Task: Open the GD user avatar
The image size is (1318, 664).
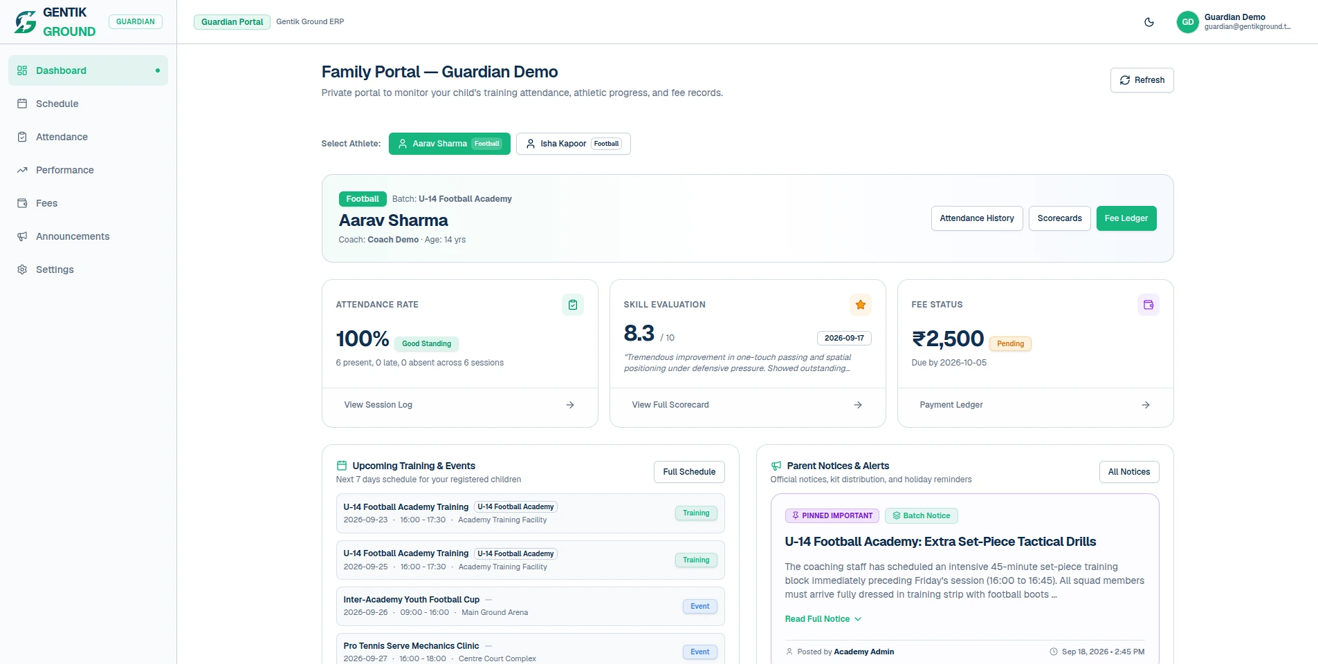Action: tap(1187, 22)
